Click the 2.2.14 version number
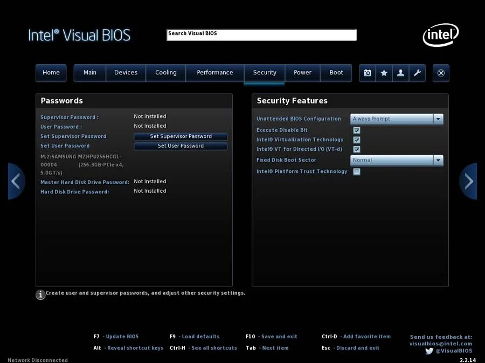 pos(468,360)
